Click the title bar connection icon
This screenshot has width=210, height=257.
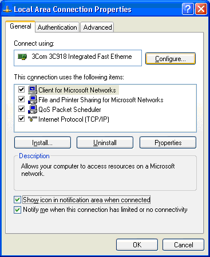pos(7,9)
